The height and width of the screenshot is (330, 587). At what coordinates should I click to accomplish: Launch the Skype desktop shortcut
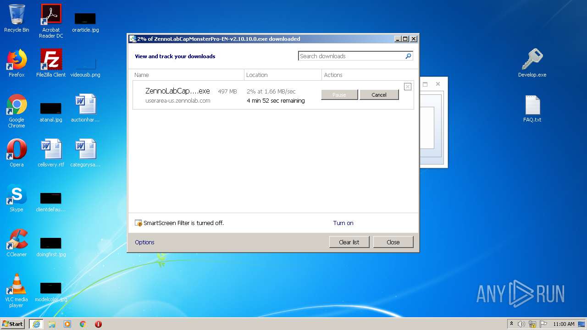[x=17, y=198]
